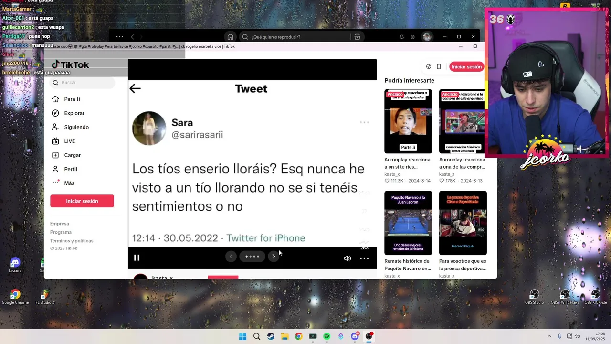Go to next slide in video player
Image resolution: width=611 pixels, height=344 pixels.
(274, 257)
